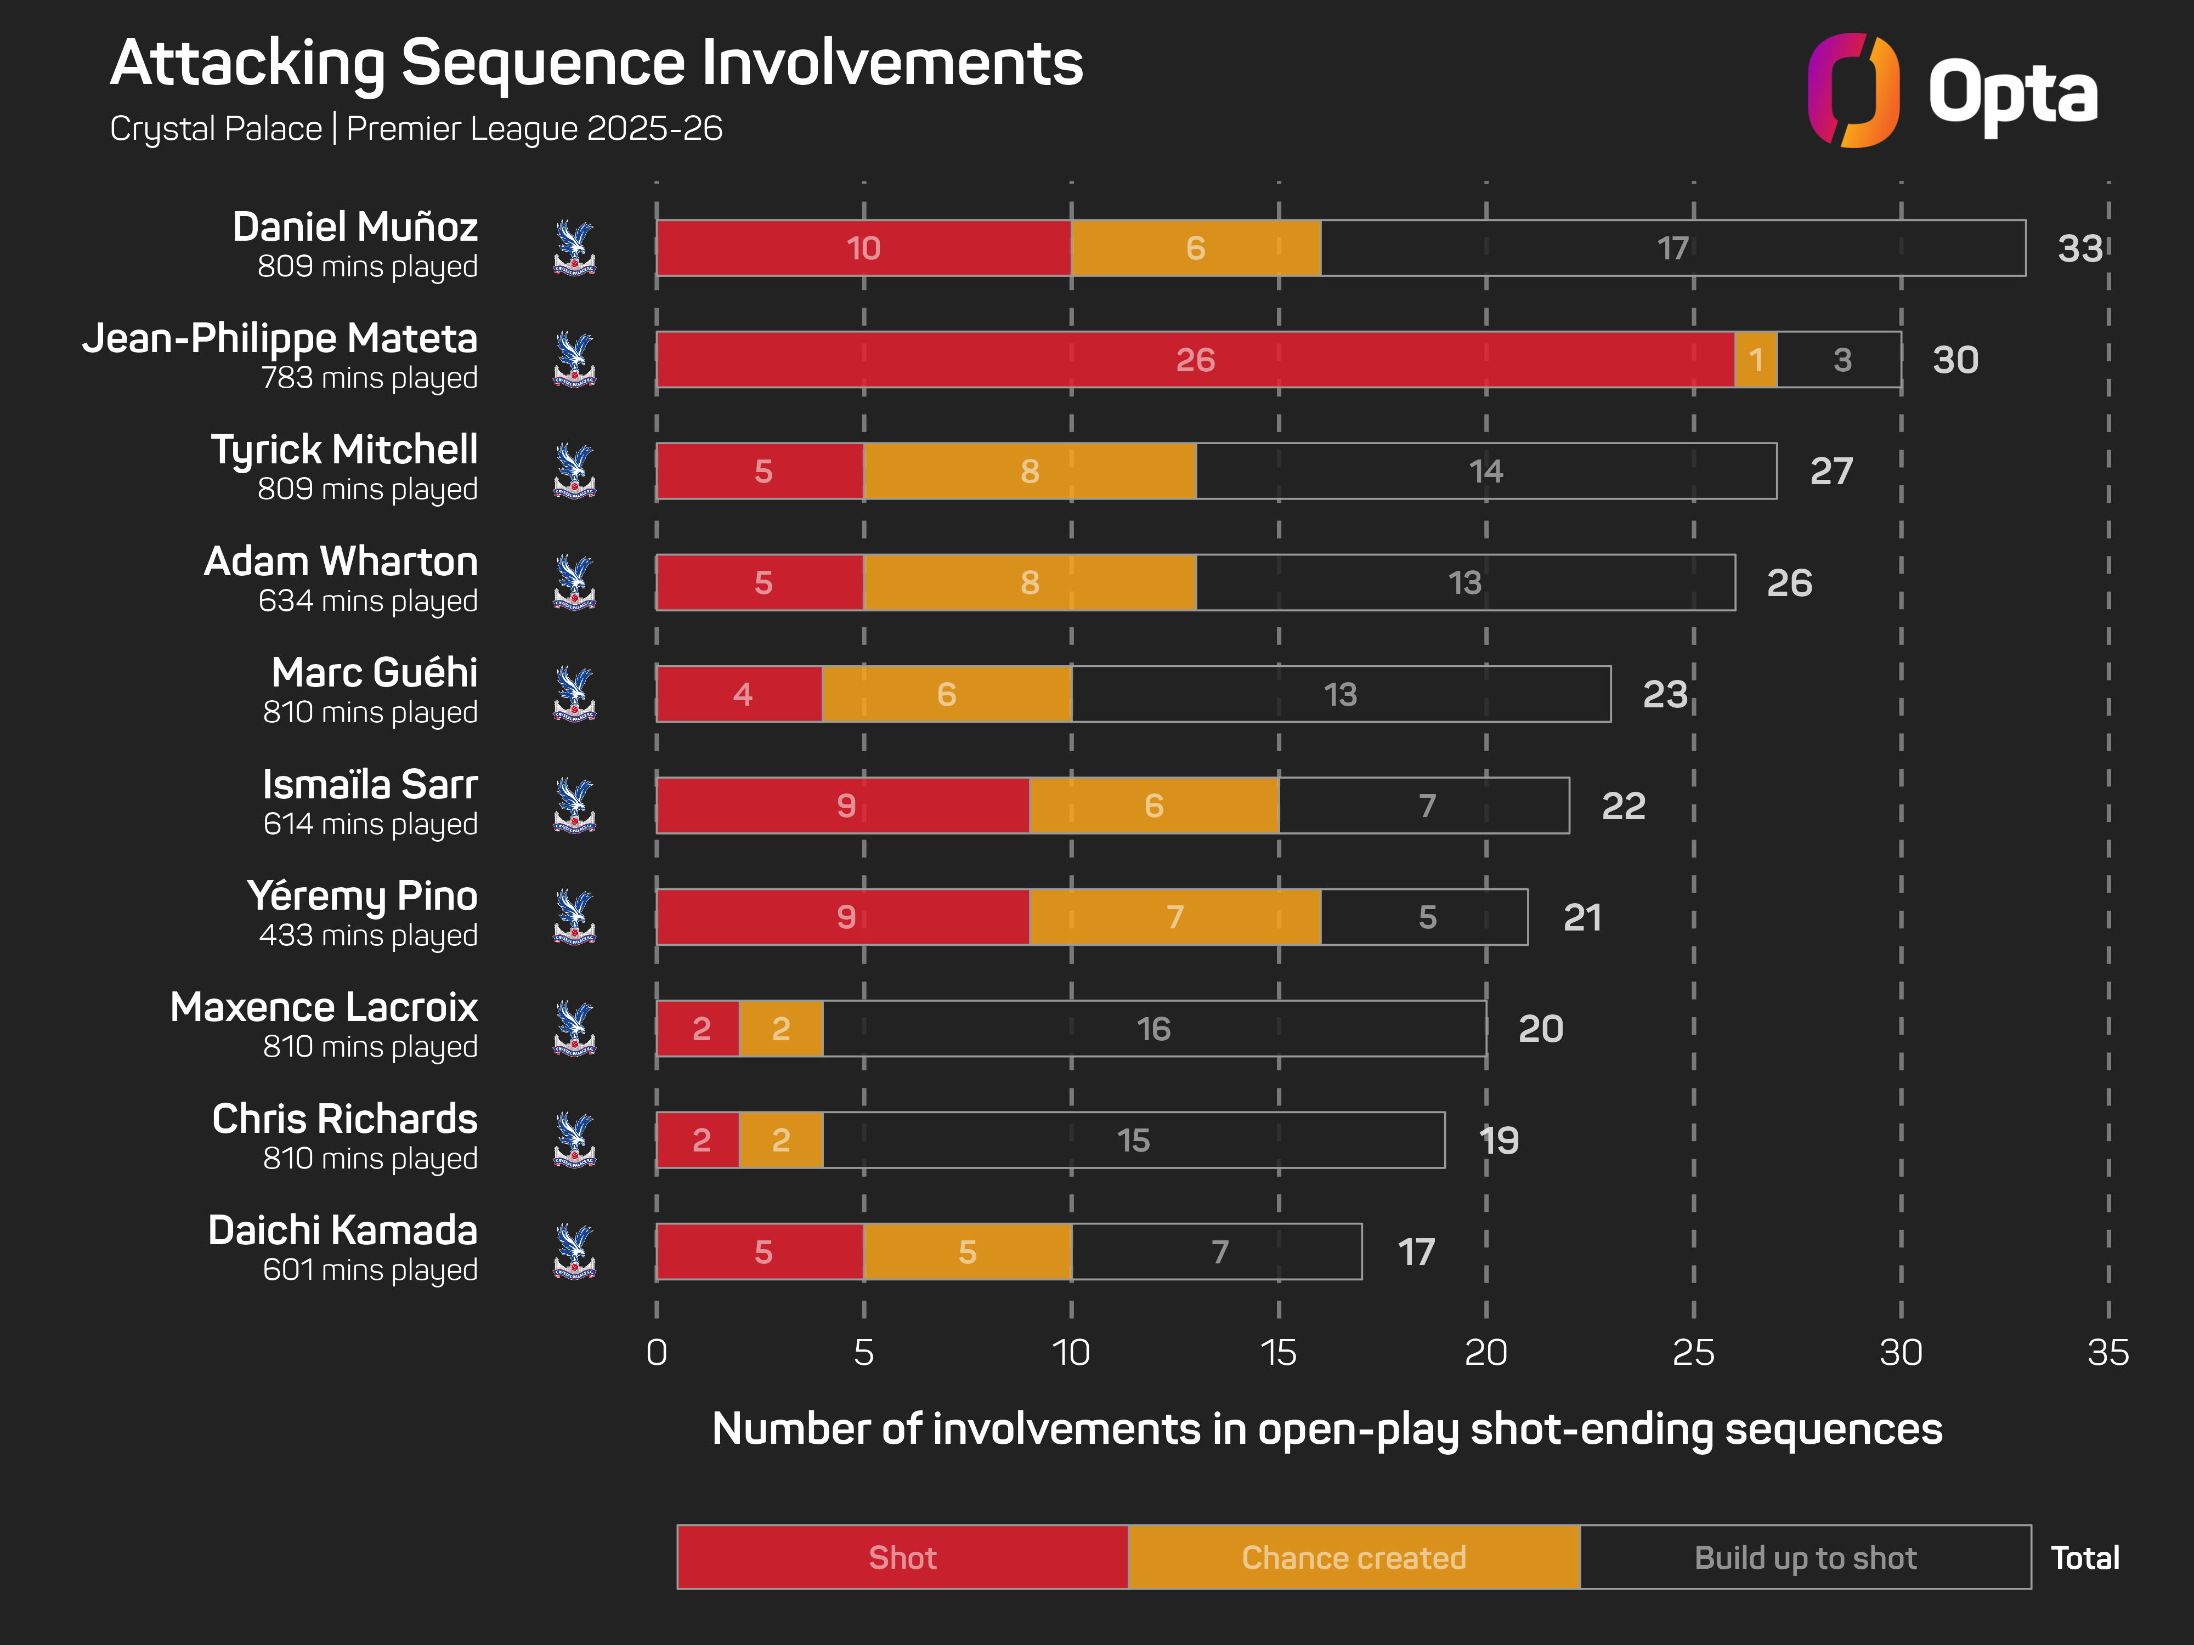Click the Chris Richards player name
This screenshot has height=1645, width=2194.
pyautogui.click(x=344, y=1119)
